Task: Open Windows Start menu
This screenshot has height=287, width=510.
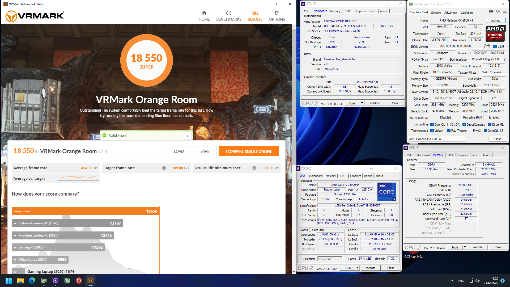Action: [x=8, y=281]
